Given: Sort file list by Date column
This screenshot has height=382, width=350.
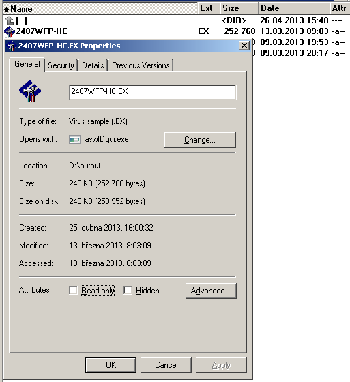Looking at the screenshot, I should (x=293, y=8).
